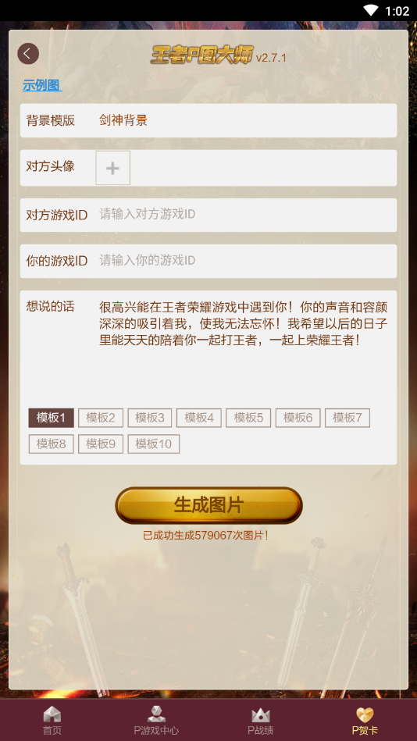Click the 想说的话 message text area
The height and width of the screenshot is (741, 417).
pos(244,347)
